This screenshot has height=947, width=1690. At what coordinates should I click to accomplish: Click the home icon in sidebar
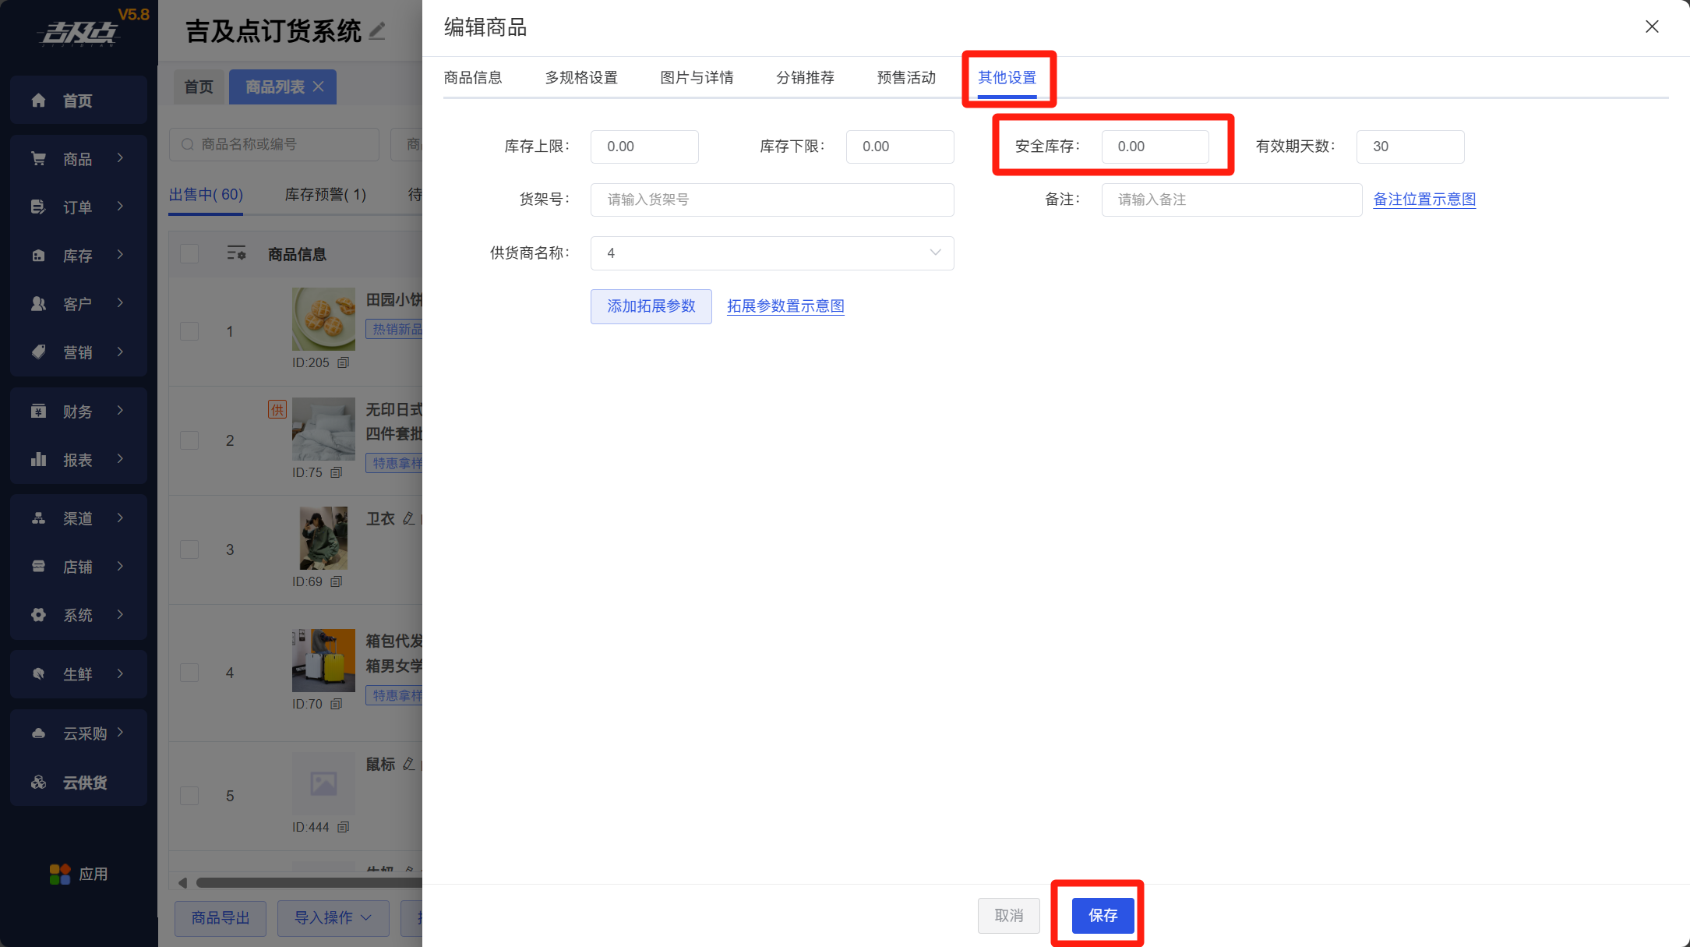[38, 101]
